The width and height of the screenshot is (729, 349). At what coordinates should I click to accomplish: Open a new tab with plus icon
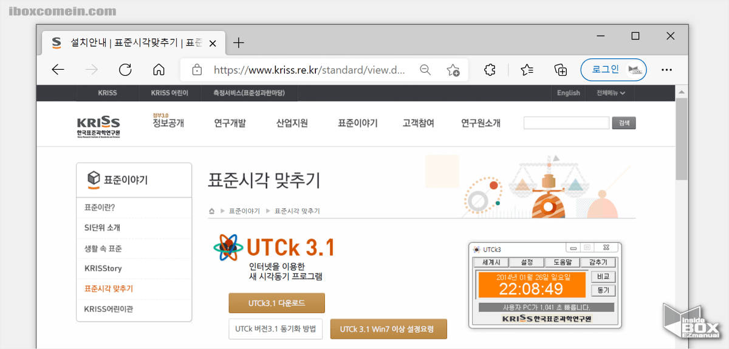pos(239,42)
